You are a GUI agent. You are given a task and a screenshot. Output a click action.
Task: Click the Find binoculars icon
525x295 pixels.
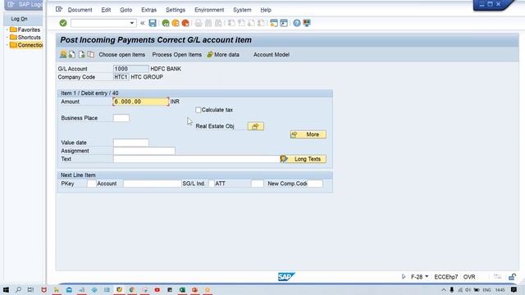[208, 23]
